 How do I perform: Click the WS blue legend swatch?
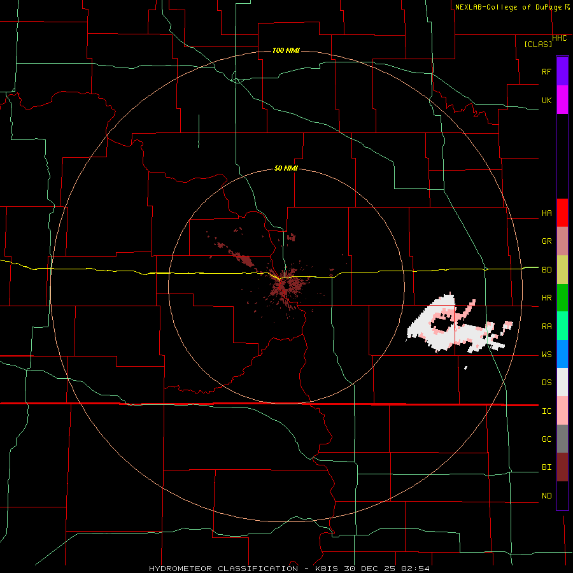pyautogui.click(x=562, y=354)
